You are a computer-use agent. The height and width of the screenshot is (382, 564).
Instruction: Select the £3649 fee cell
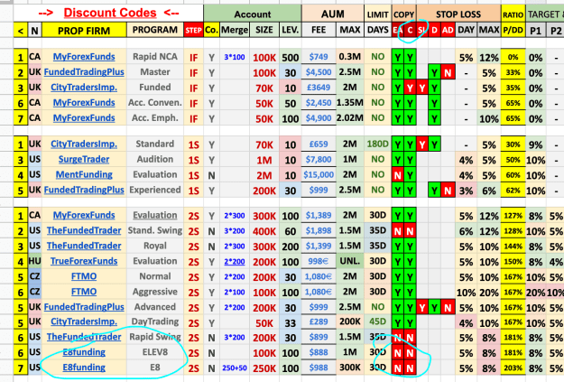(x=319, y=88)
